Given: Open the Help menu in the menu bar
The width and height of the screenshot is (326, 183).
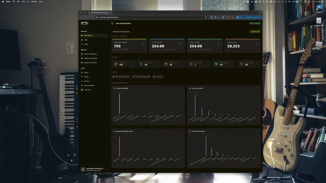Looking at the screenshot, I should (x=40, y=2).
